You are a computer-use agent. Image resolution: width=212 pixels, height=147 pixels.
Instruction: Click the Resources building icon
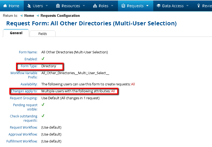click(x=58, y=6)
